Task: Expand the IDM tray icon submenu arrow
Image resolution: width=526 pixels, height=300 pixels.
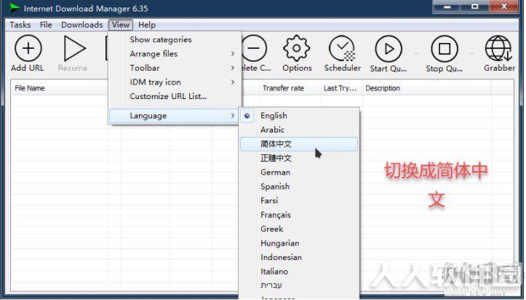Action: pyautogui.click(x=233, y=82)
